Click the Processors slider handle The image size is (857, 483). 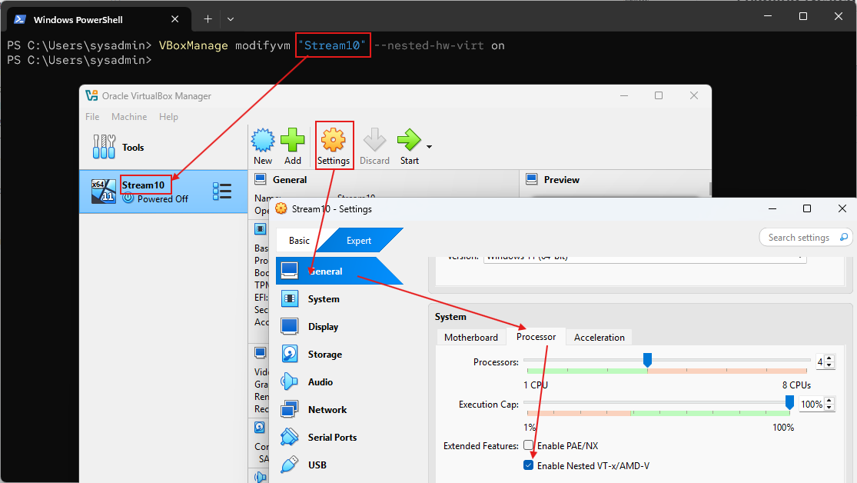point(647,359)
